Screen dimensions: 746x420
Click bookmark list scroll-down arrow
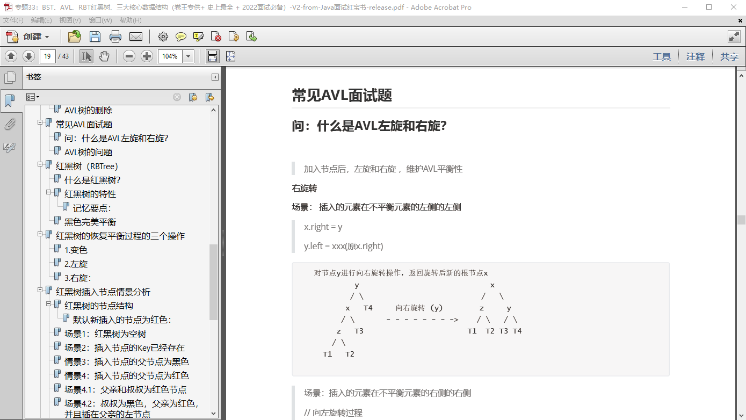(213, 414)
